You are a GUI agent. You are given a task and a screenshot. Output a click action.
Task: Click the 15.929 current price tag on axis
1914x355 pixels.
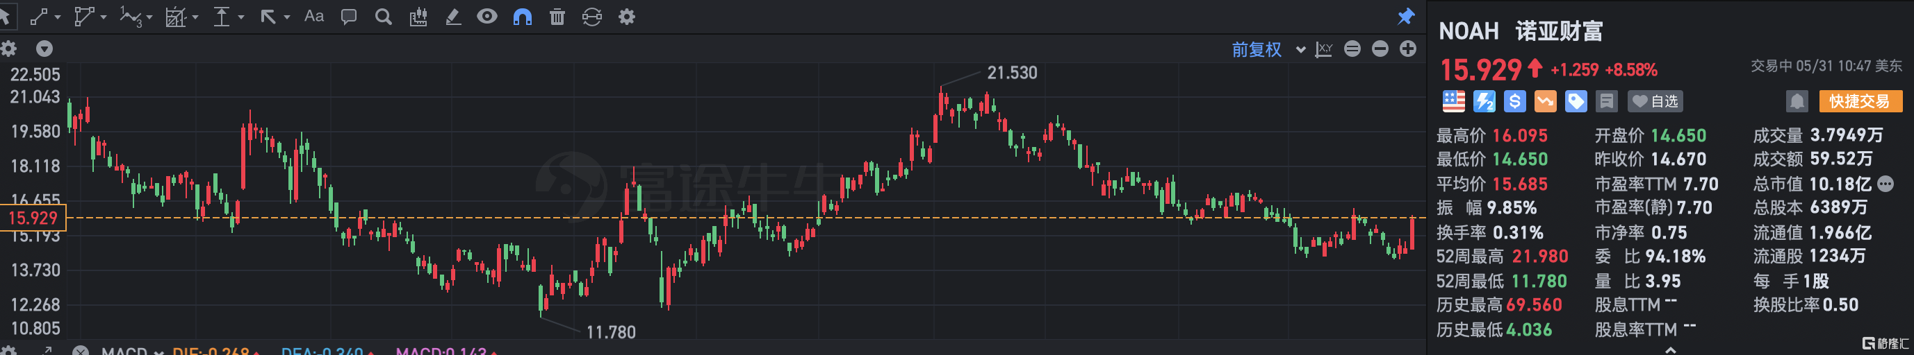pos(33,218)
